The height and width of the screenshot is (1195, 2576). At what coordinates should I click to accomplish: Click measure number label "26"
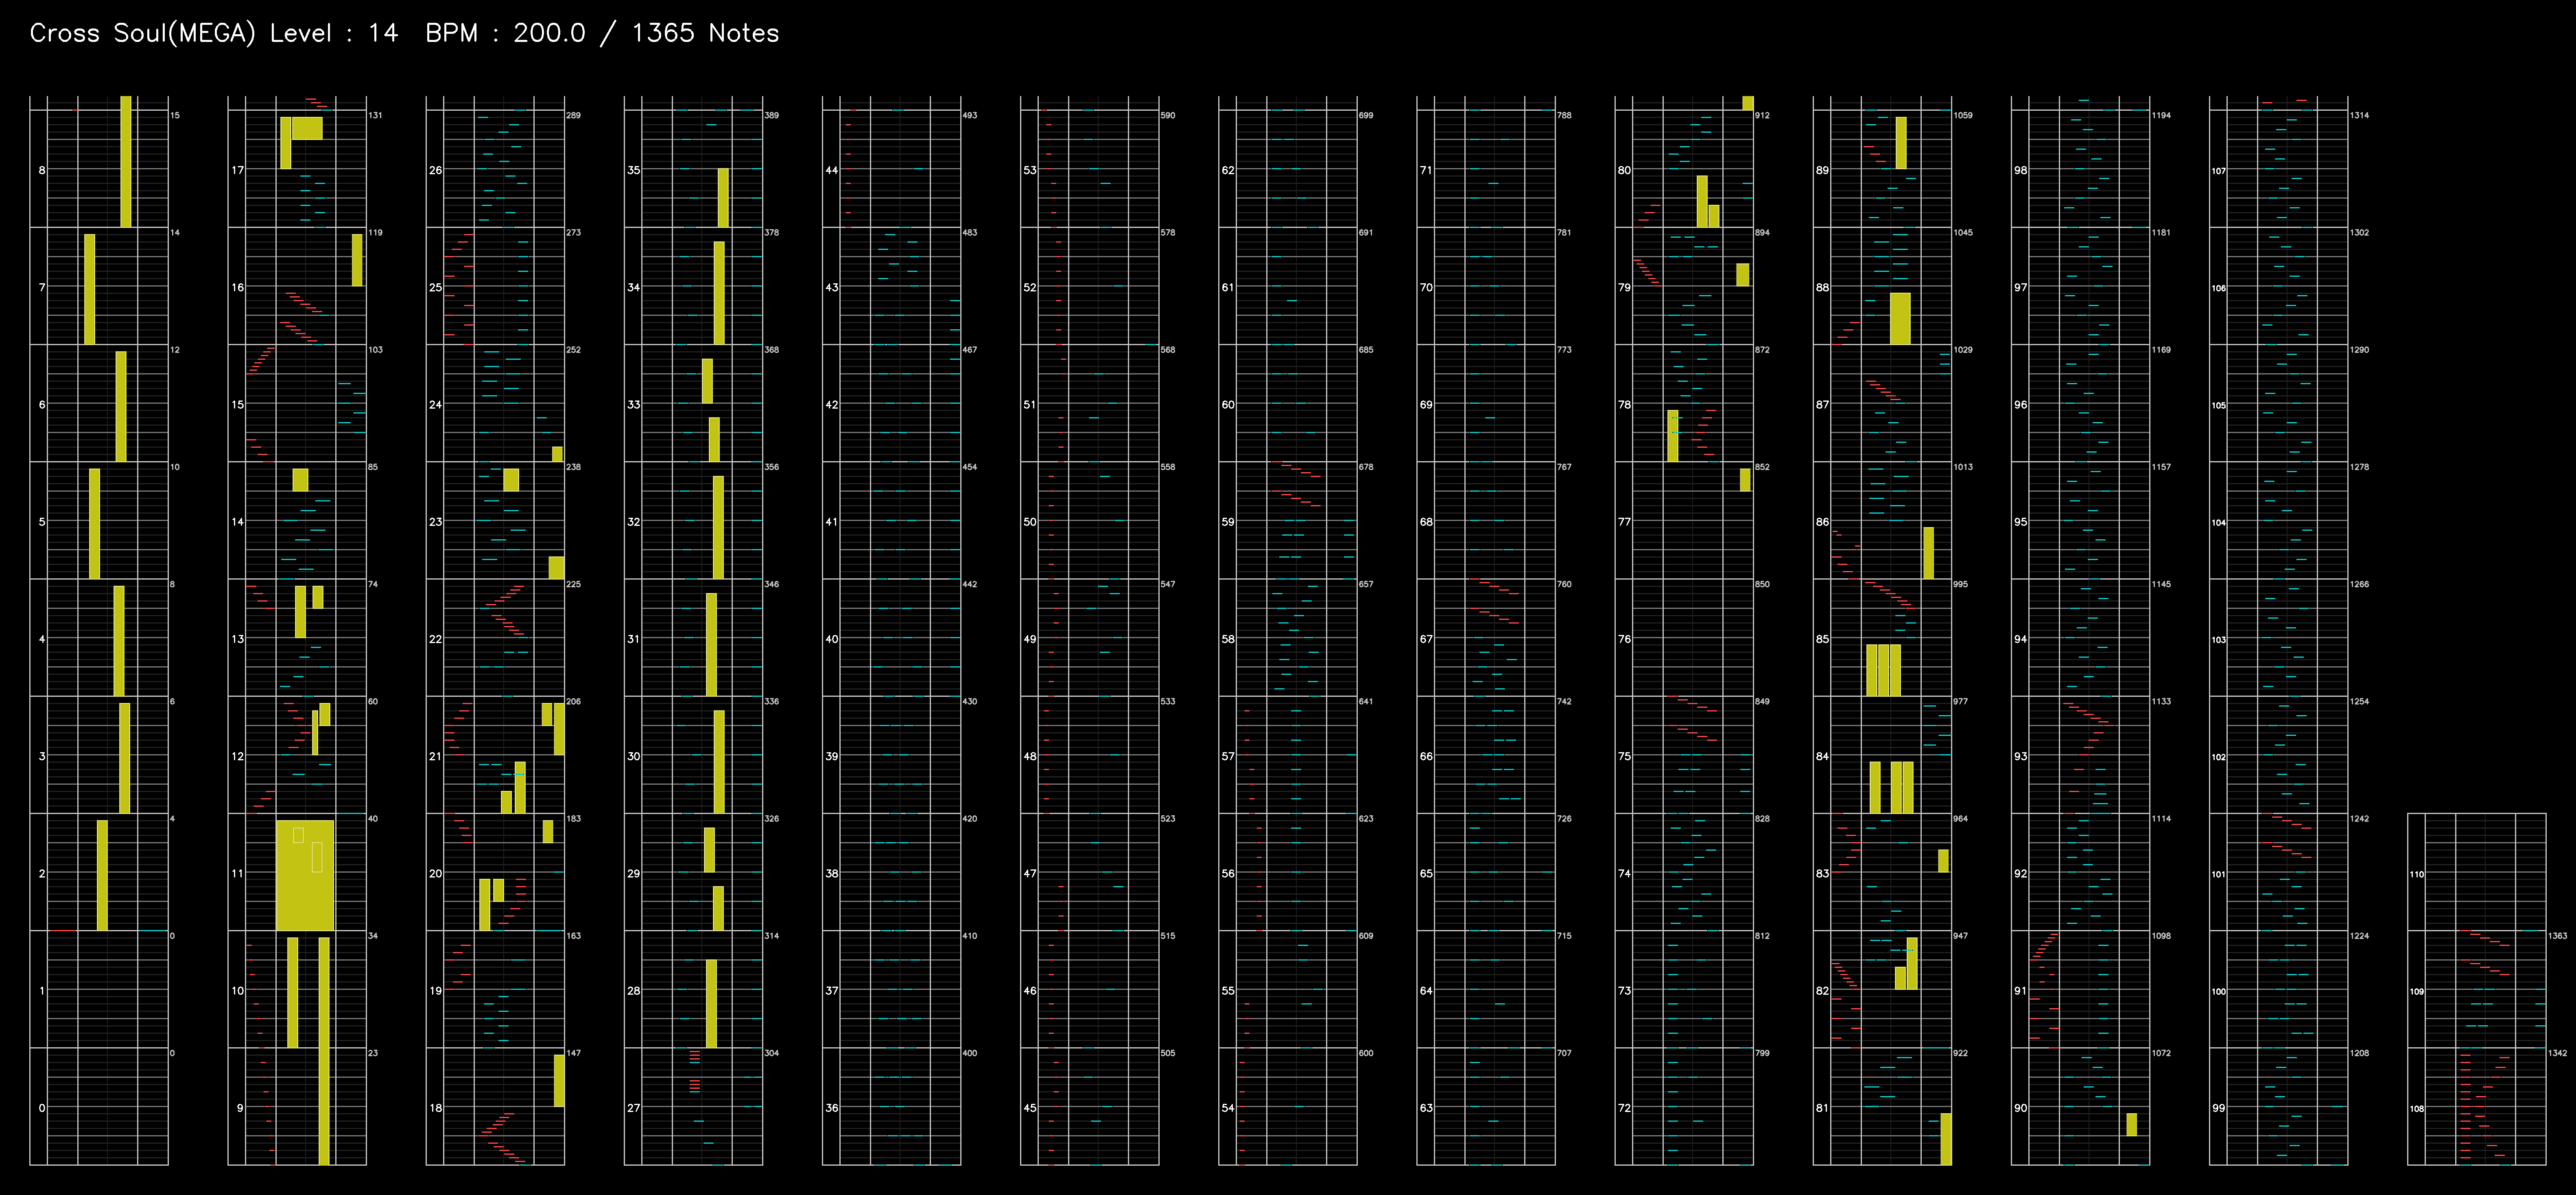pos(436,170)
